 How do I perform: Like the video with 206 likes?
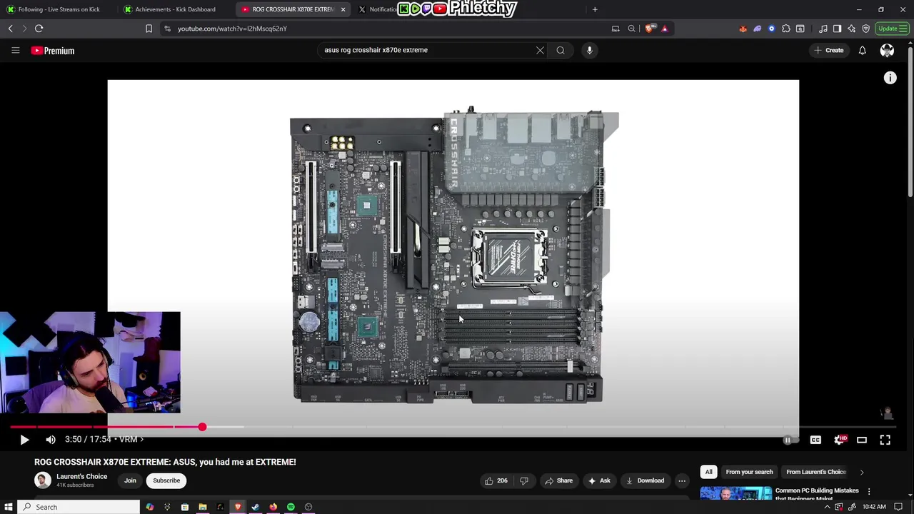point(496,480)
